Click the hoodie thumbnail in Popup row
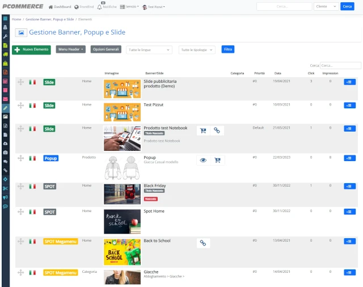363x287 pixels. (122, 168)
